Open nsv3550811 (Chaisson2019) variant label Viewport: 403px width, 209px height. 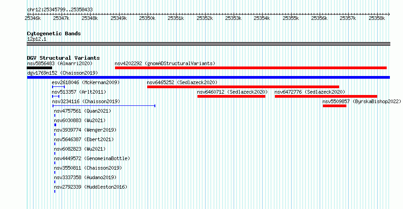click(x=88, y=168)
